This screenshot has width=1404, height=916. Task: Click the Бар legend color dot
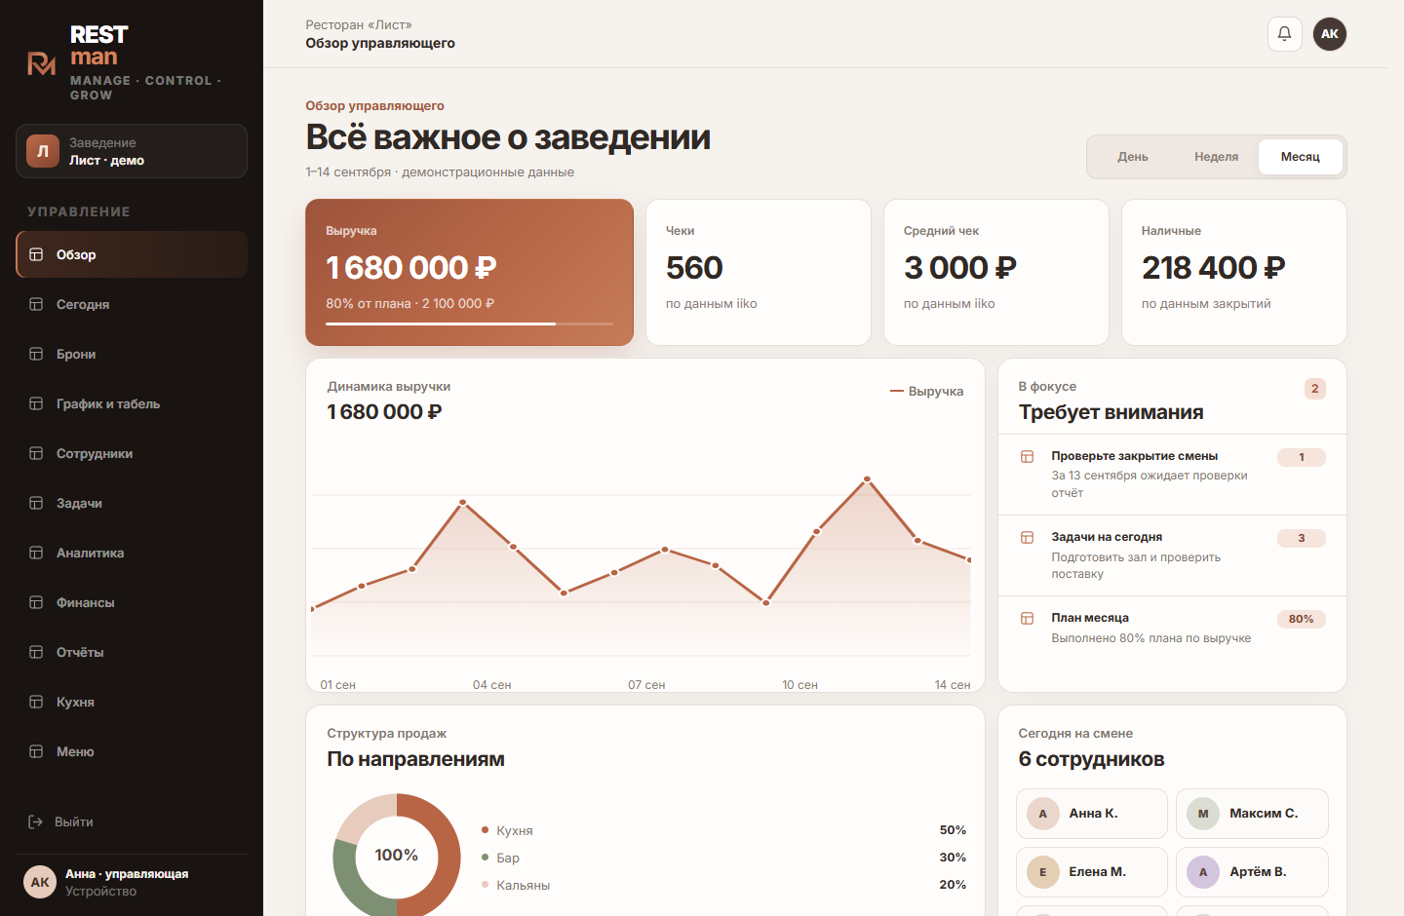pos(485,858)
